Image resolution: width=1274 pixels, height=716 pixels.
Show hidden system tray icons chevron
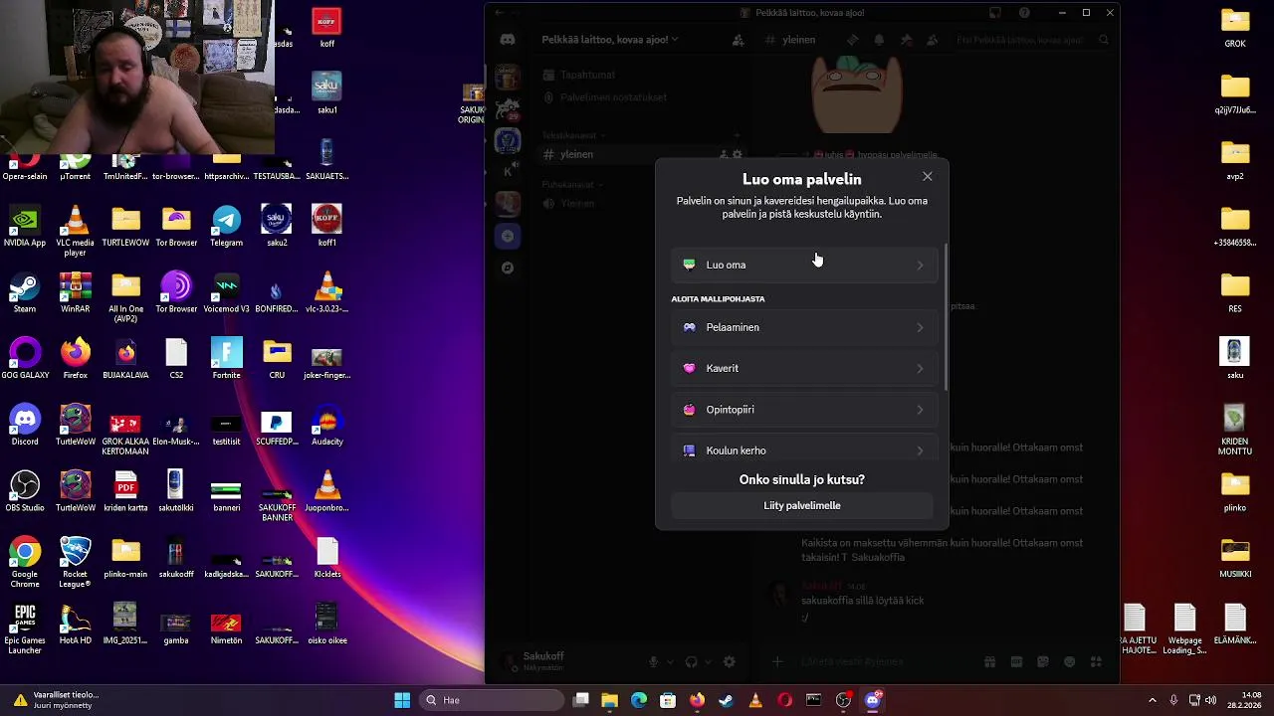coord(1153,700)
